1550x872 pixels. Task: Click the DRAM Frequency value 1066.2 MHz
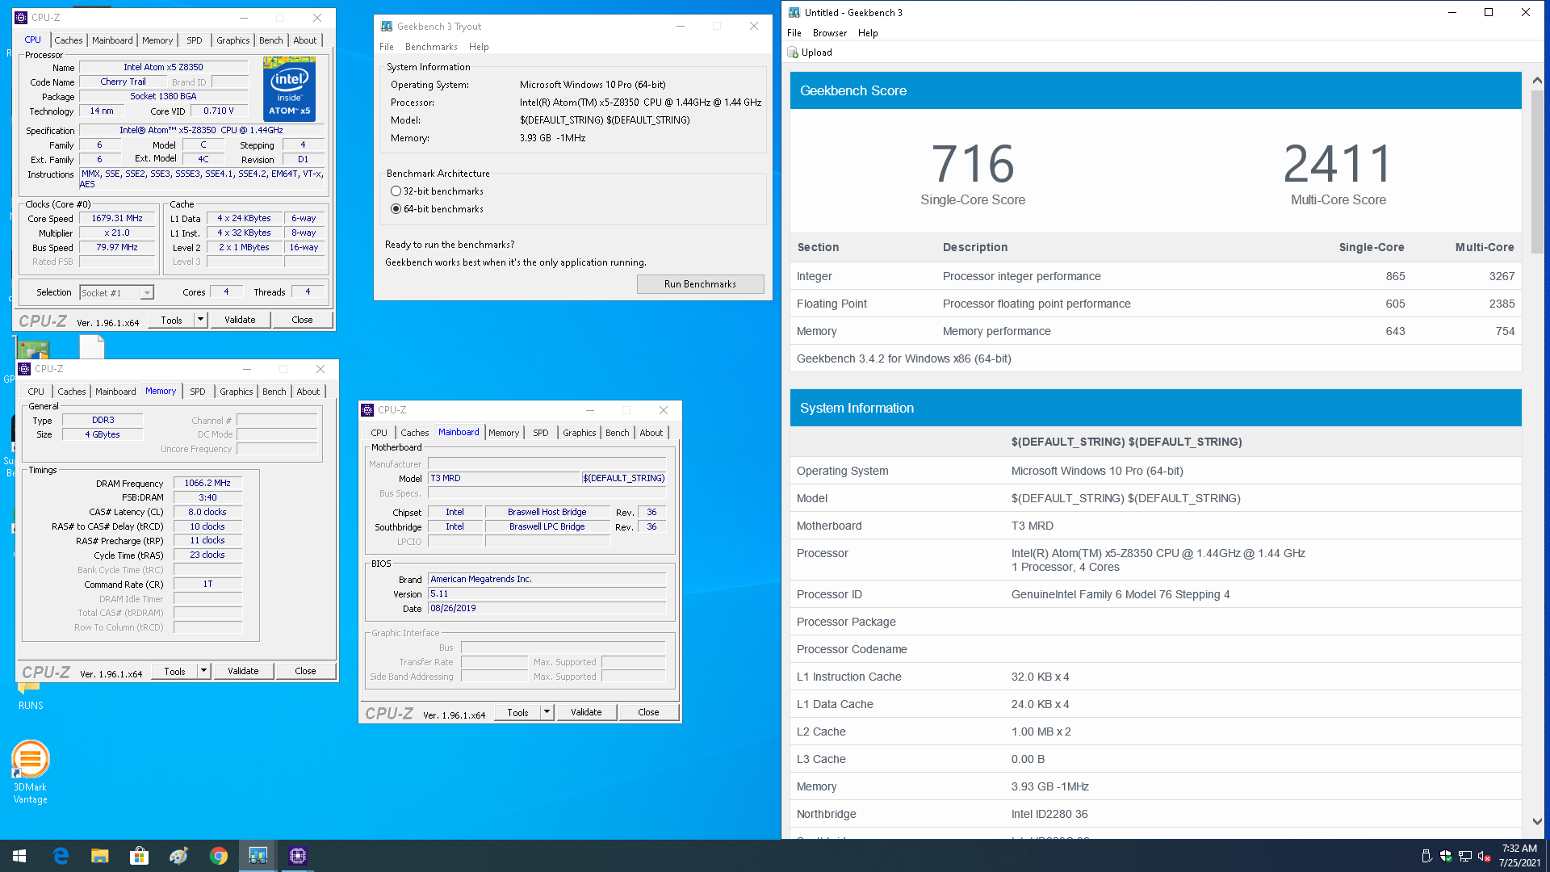click(207, 484)
